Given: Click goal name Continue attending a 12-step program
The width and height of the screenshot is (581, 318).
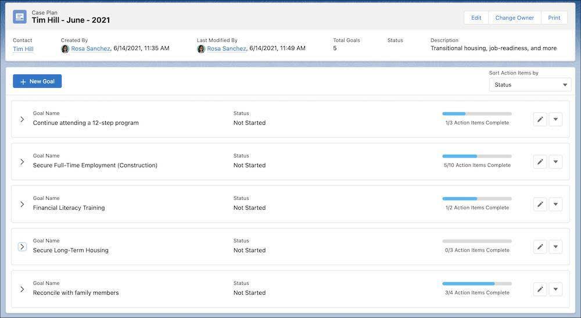Looking at the screenshot, I should [85, 123].
